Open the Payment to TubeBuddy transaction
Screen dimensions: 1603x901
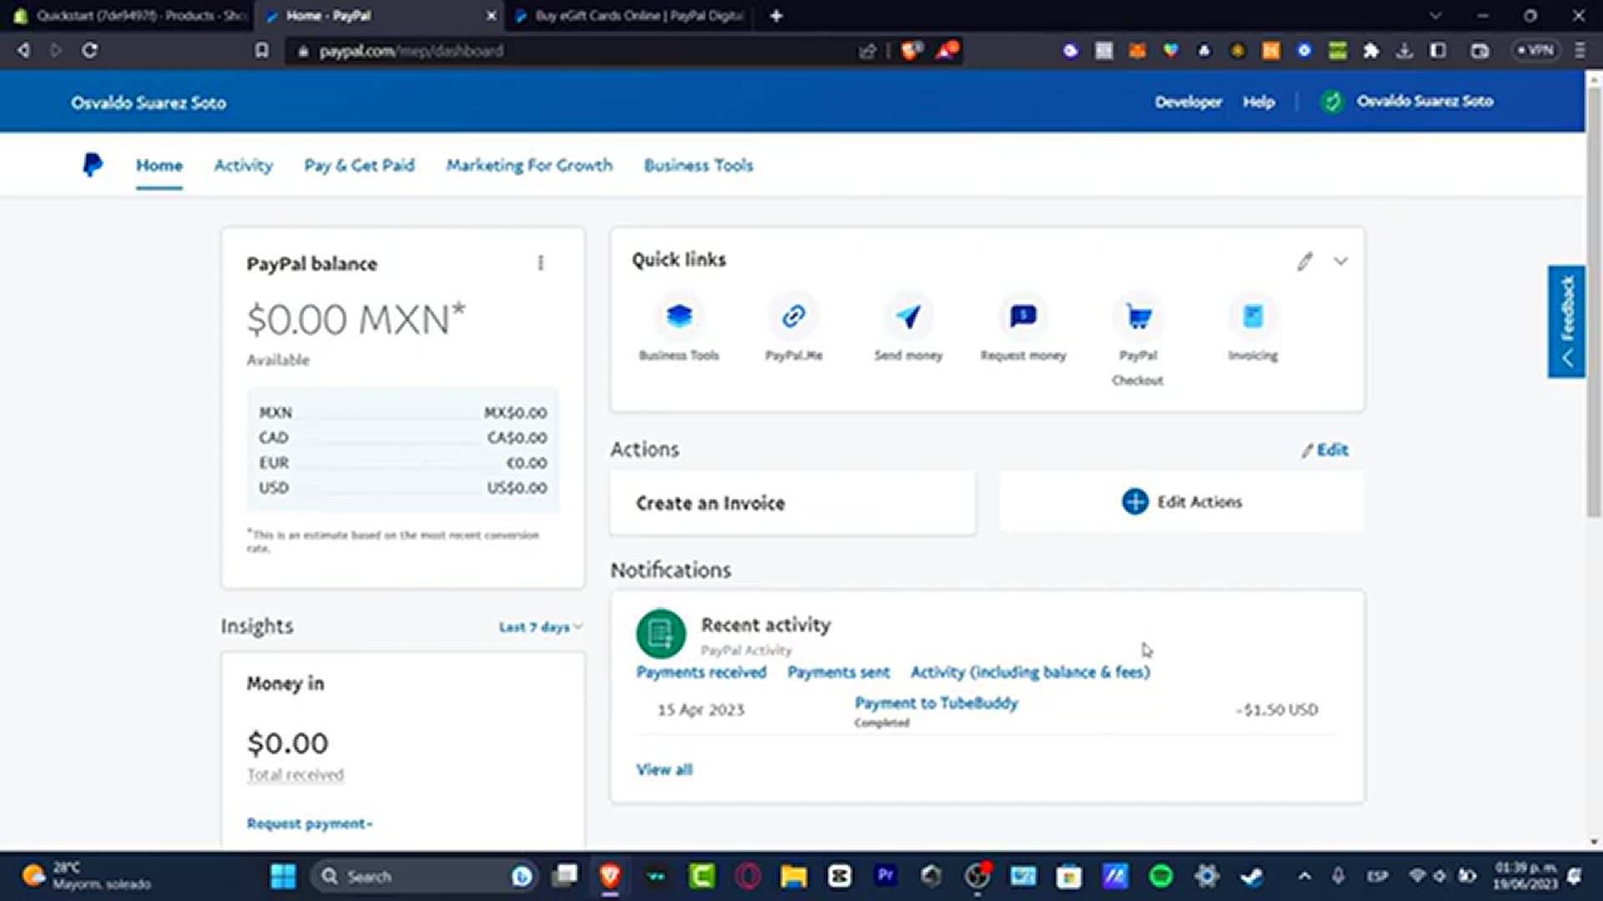pyautogui.click(x=936, y=703)
